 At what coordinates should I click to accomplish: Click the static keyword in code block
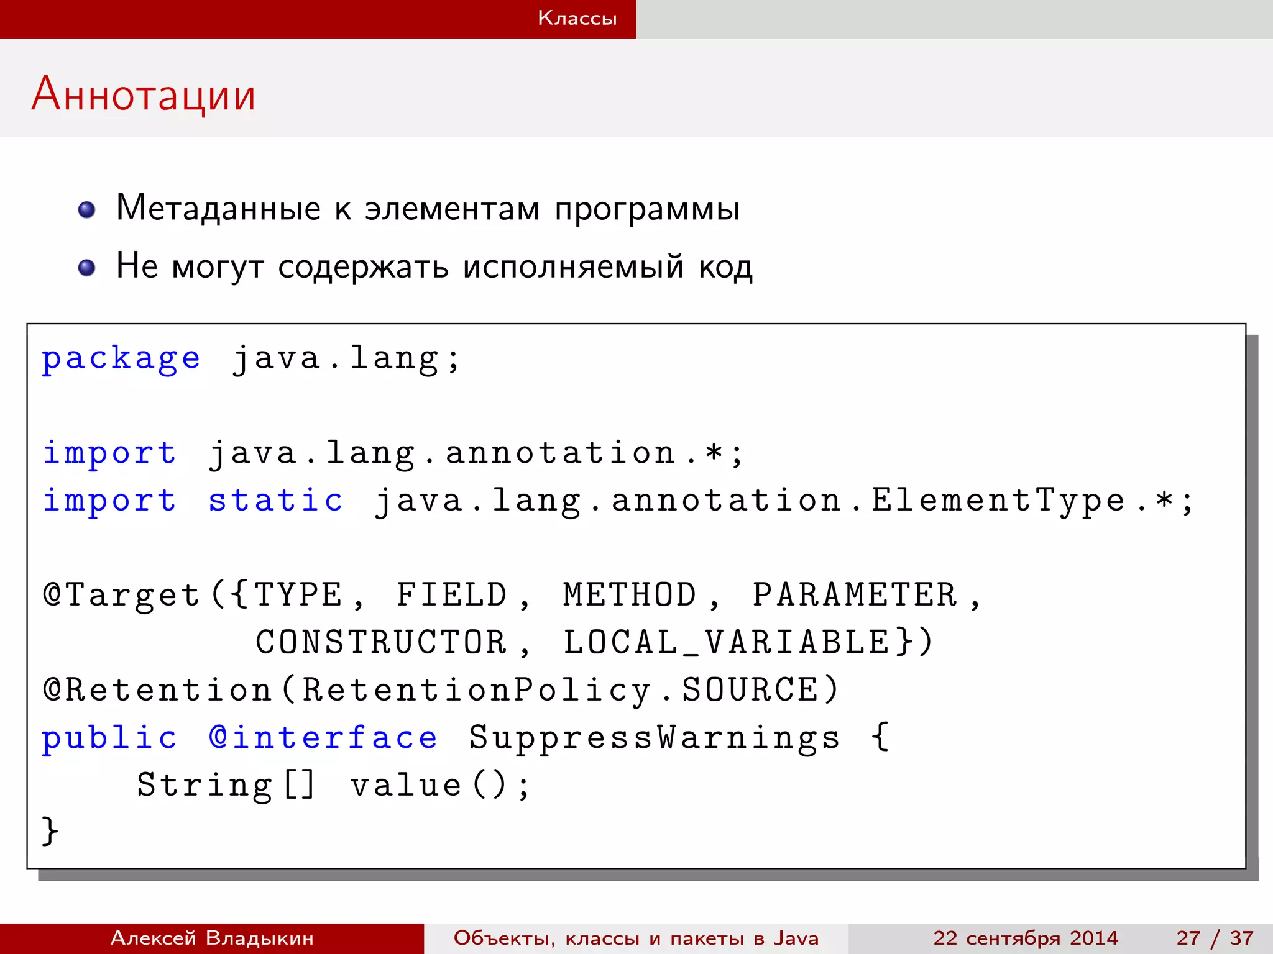(x=275, y=501)
